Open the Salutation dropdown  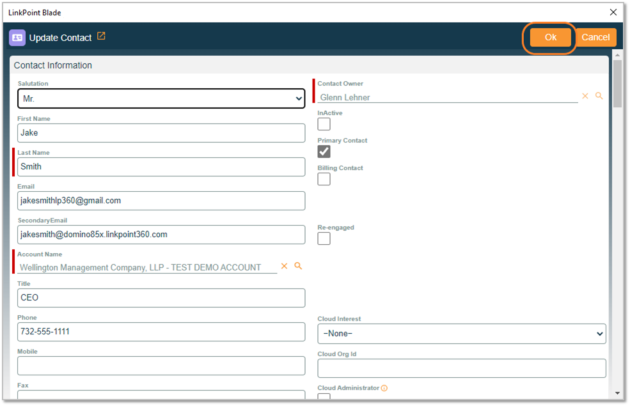coord(161,98)
